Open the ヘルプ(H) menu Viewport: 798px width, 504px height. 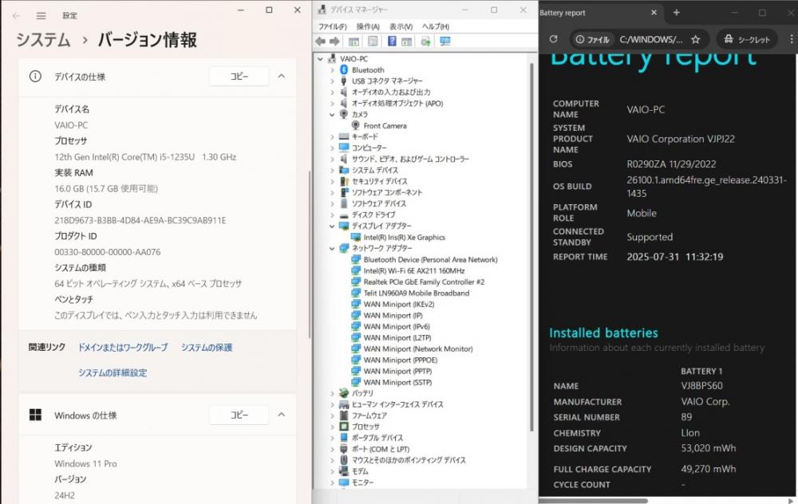pyautogui.click(x=436, y=26)
